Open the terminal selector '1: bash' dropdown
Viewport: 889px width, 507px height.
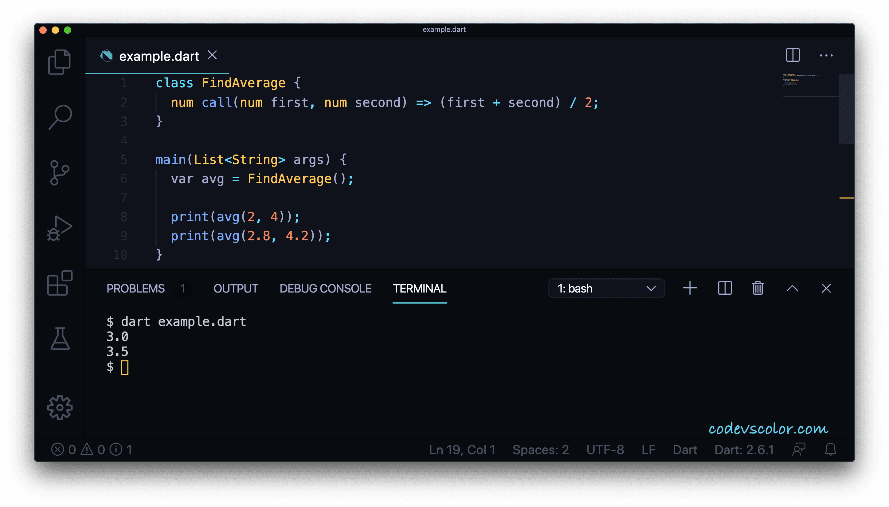[606, 288]
